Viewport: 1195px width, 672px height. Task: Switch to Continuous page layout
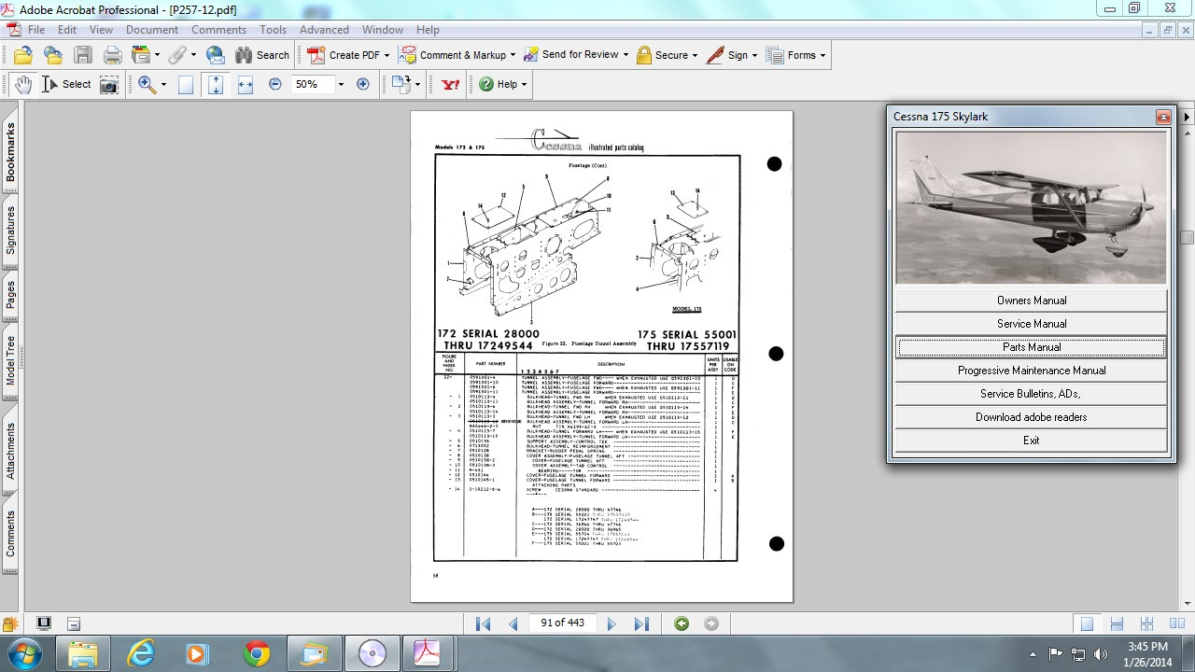[x=1117, y=623]
